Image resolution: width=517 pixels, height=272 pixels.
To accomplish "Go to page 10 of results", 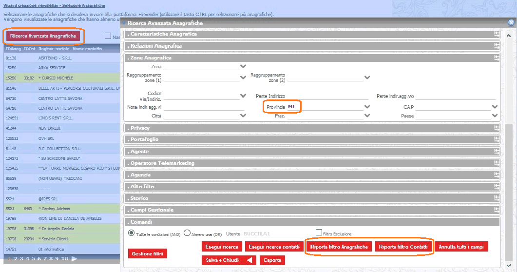I will (65, 259).
